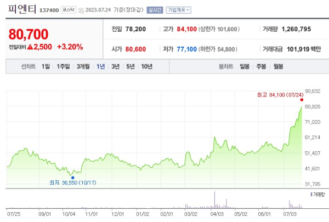
Task: Click the change percentage +3.20%
Action: tap(70, 47)
